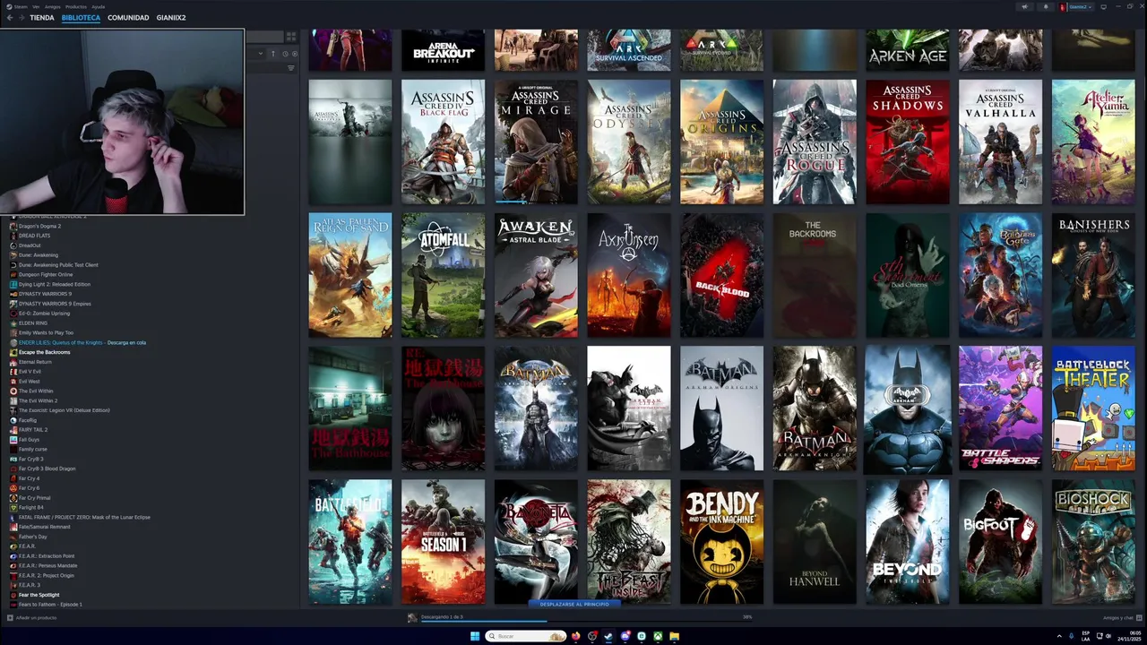Screen dimensions: 1147x645
Task: Select Fall Guys in the game list
Action: (30, 440)
